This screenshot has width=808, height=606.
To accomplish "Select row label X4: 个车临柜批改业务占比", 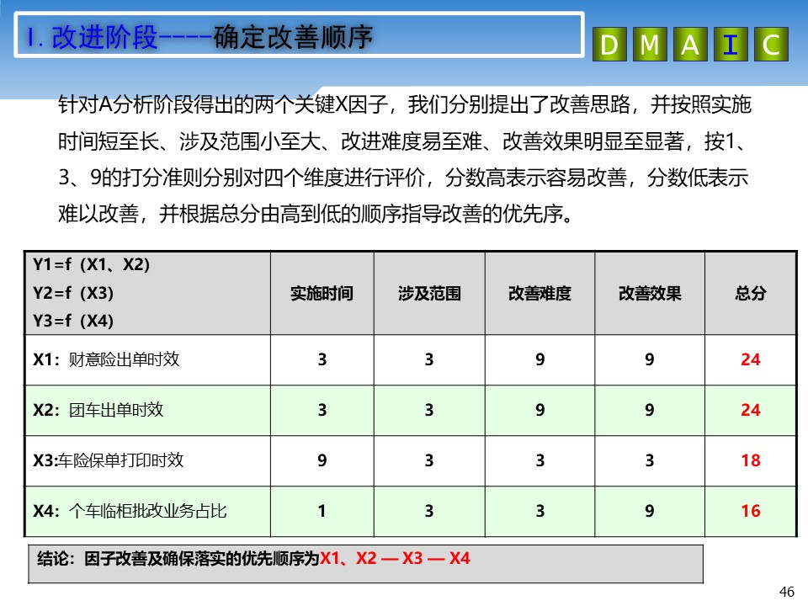I will pyautogui.click(x=130, y=511).
